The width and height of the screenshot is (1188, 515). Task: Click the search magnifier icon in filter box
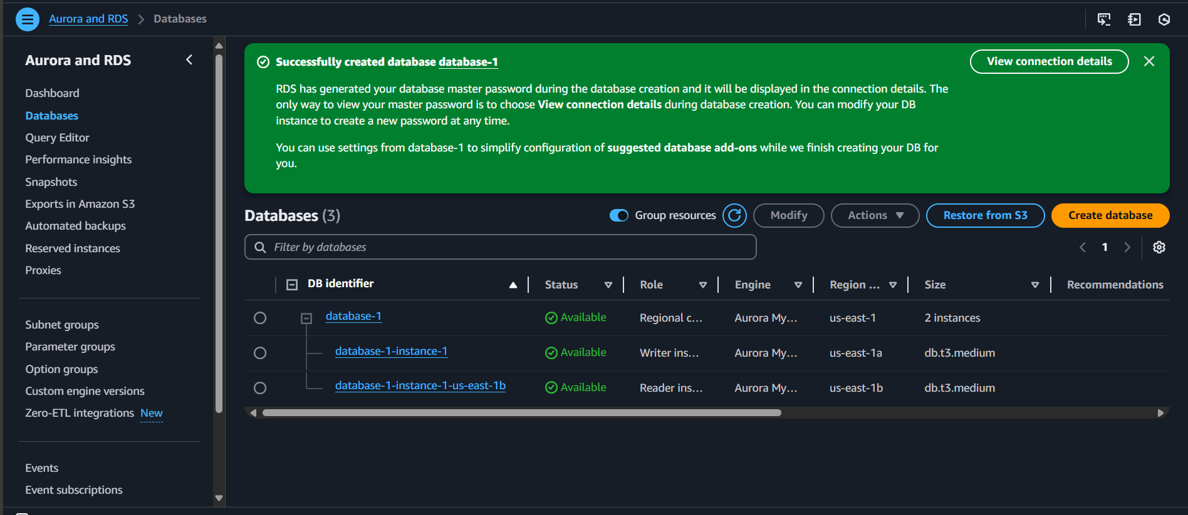260,247
